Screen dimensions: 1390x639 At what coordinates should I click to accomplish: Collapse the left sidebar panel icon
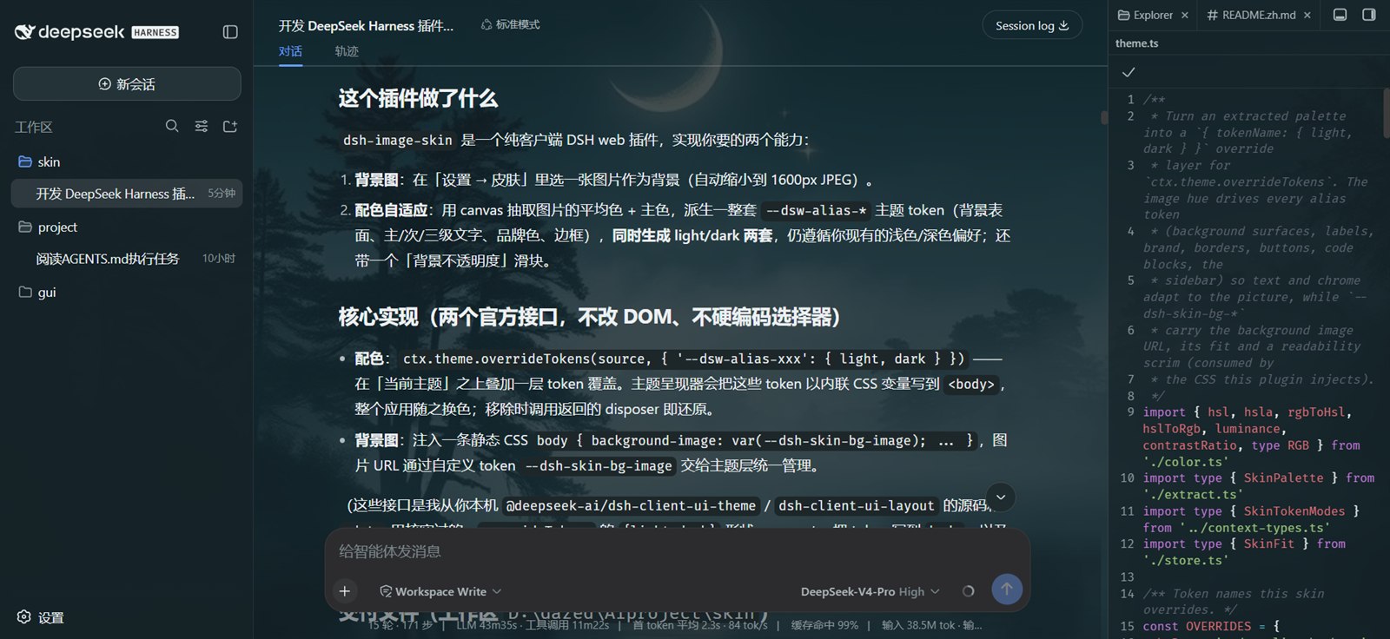(x=230, y=32)
